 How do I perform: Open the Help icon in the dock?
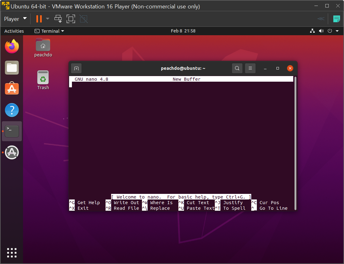pyautogui.click(x=12, y=110)
